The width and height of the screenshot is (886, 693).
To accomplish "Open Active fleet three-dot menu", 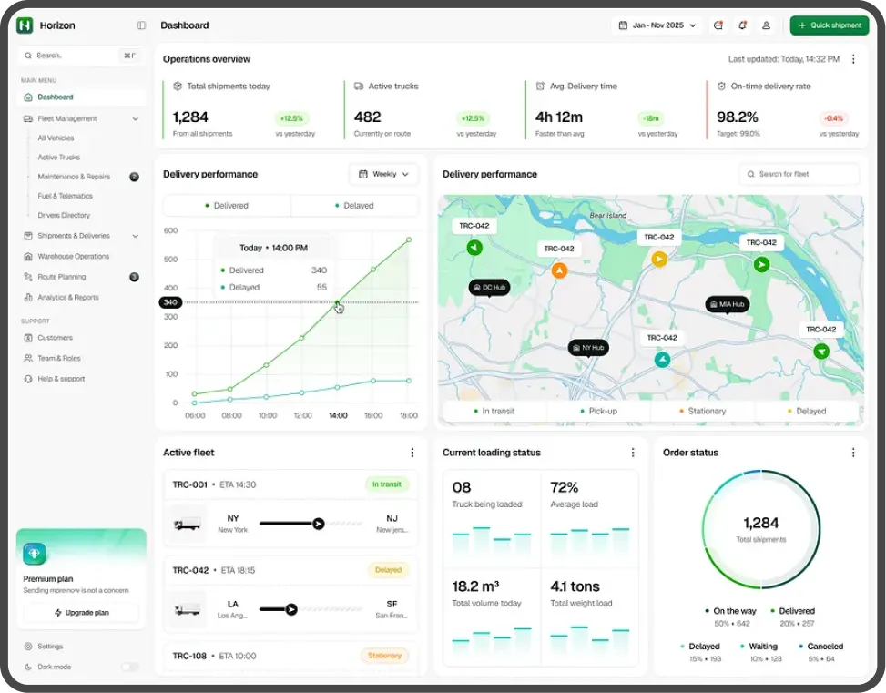I will click(x=412, y=453).
